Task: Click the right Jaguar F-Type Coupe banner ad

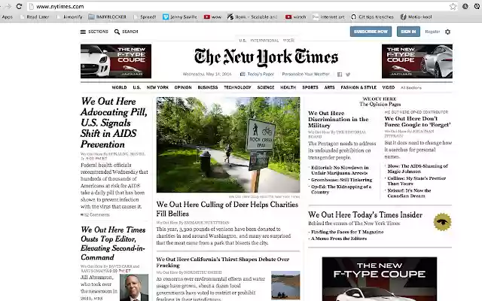Action: [x=417, y=61]
